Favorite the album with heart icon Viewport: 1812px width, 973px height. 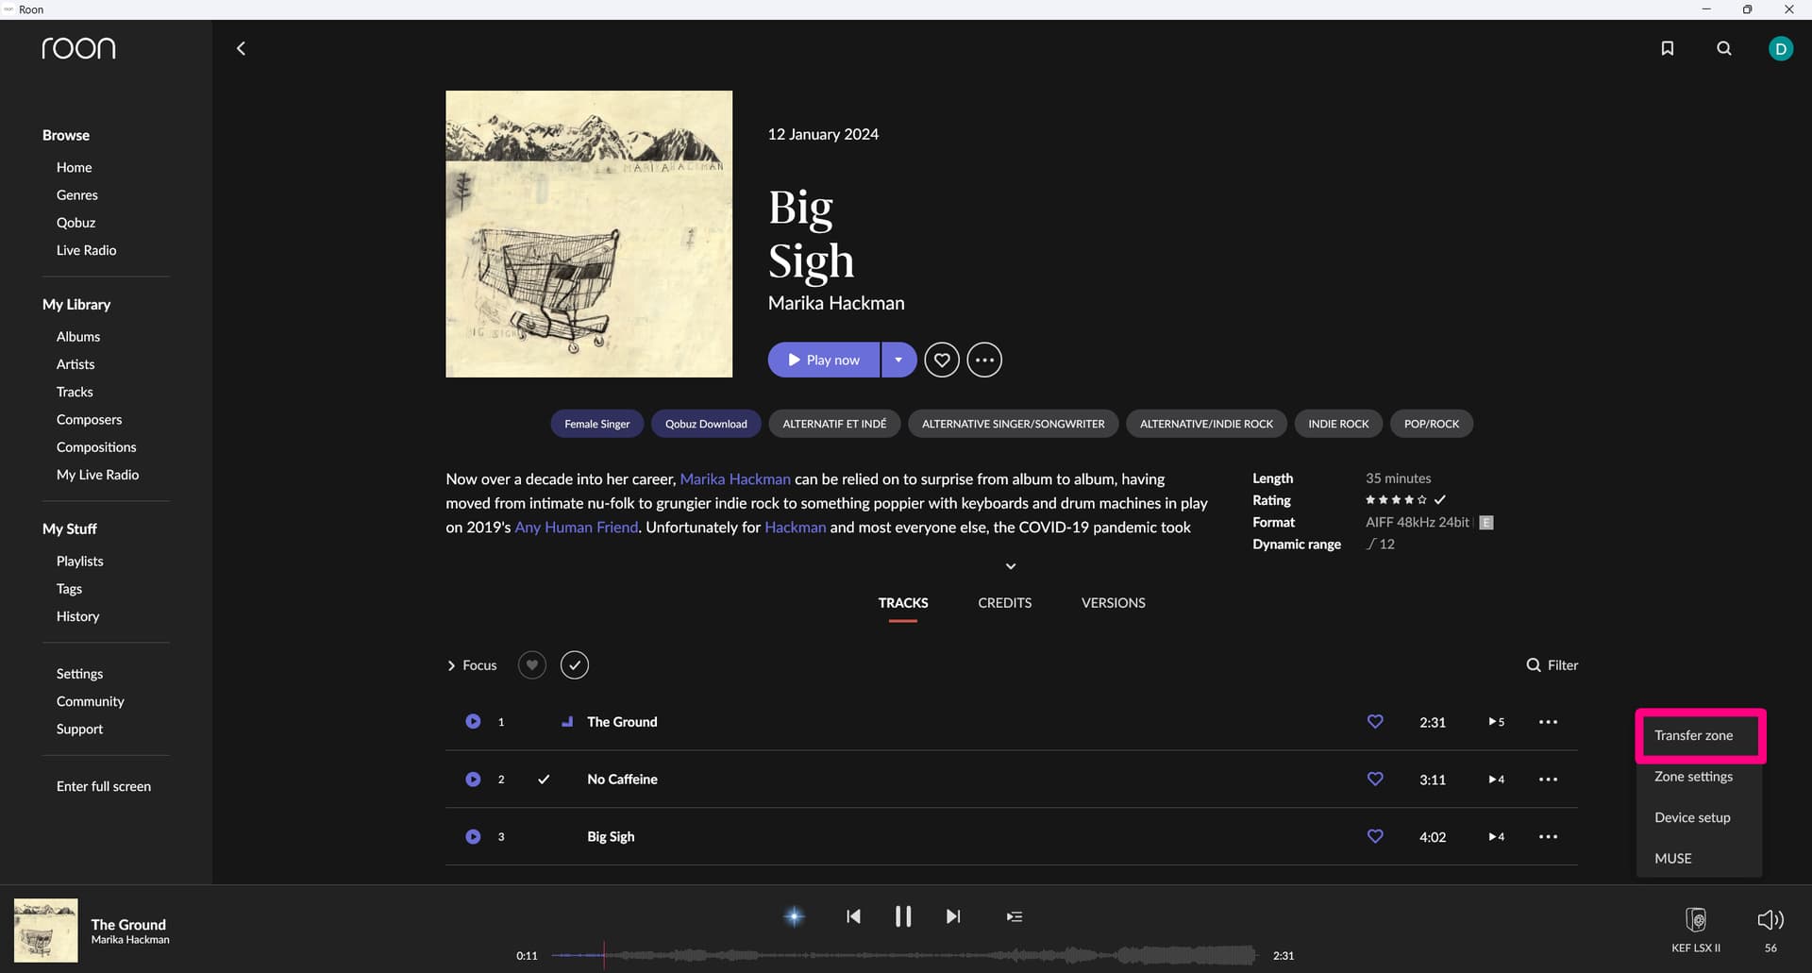942,360
